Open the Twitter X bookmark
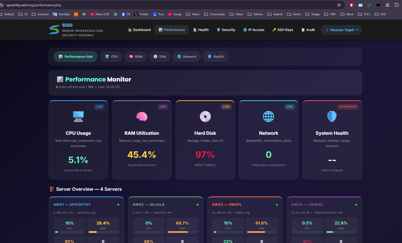Image resolution: width=402 pixels, height=243 pixels. [141, 14]
